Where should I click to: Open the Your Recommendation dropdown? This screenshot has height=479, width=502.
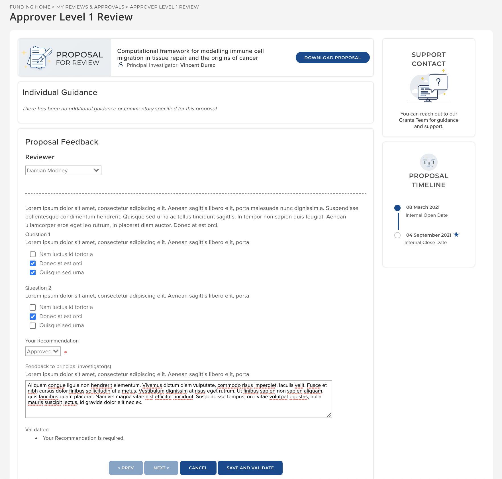(x=43, y=351)
